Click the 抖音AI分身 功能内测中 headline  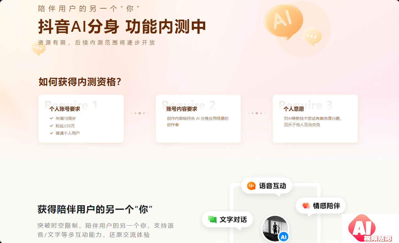click(x=122, y=27)
